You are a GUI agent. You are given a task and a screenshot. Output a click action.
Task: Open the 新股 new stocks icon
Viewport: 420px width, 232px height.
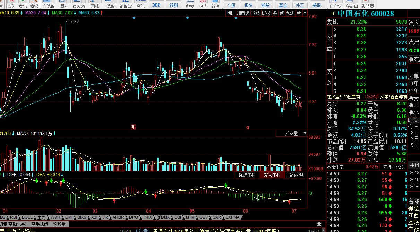coord(215,4)
